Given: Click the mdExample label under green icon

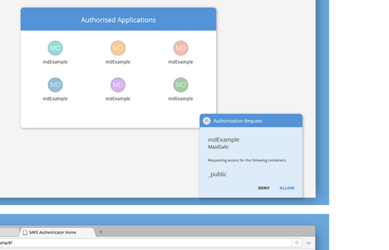Looking at the screenshot, I should click(180, 99).
